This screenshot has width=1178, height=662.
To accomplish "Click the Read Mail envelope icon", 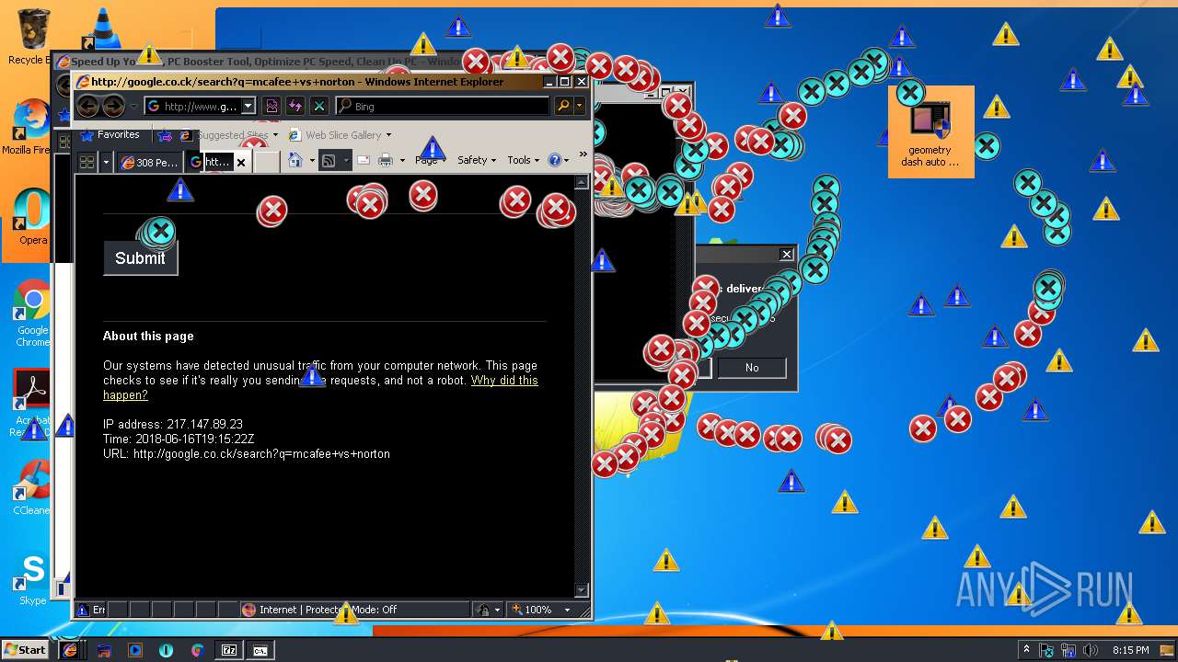I will point(364,160).
